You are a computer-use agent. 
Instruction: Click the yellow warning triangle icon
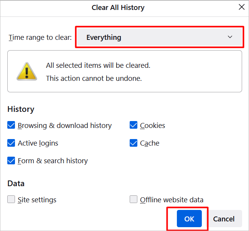point(26,71)
